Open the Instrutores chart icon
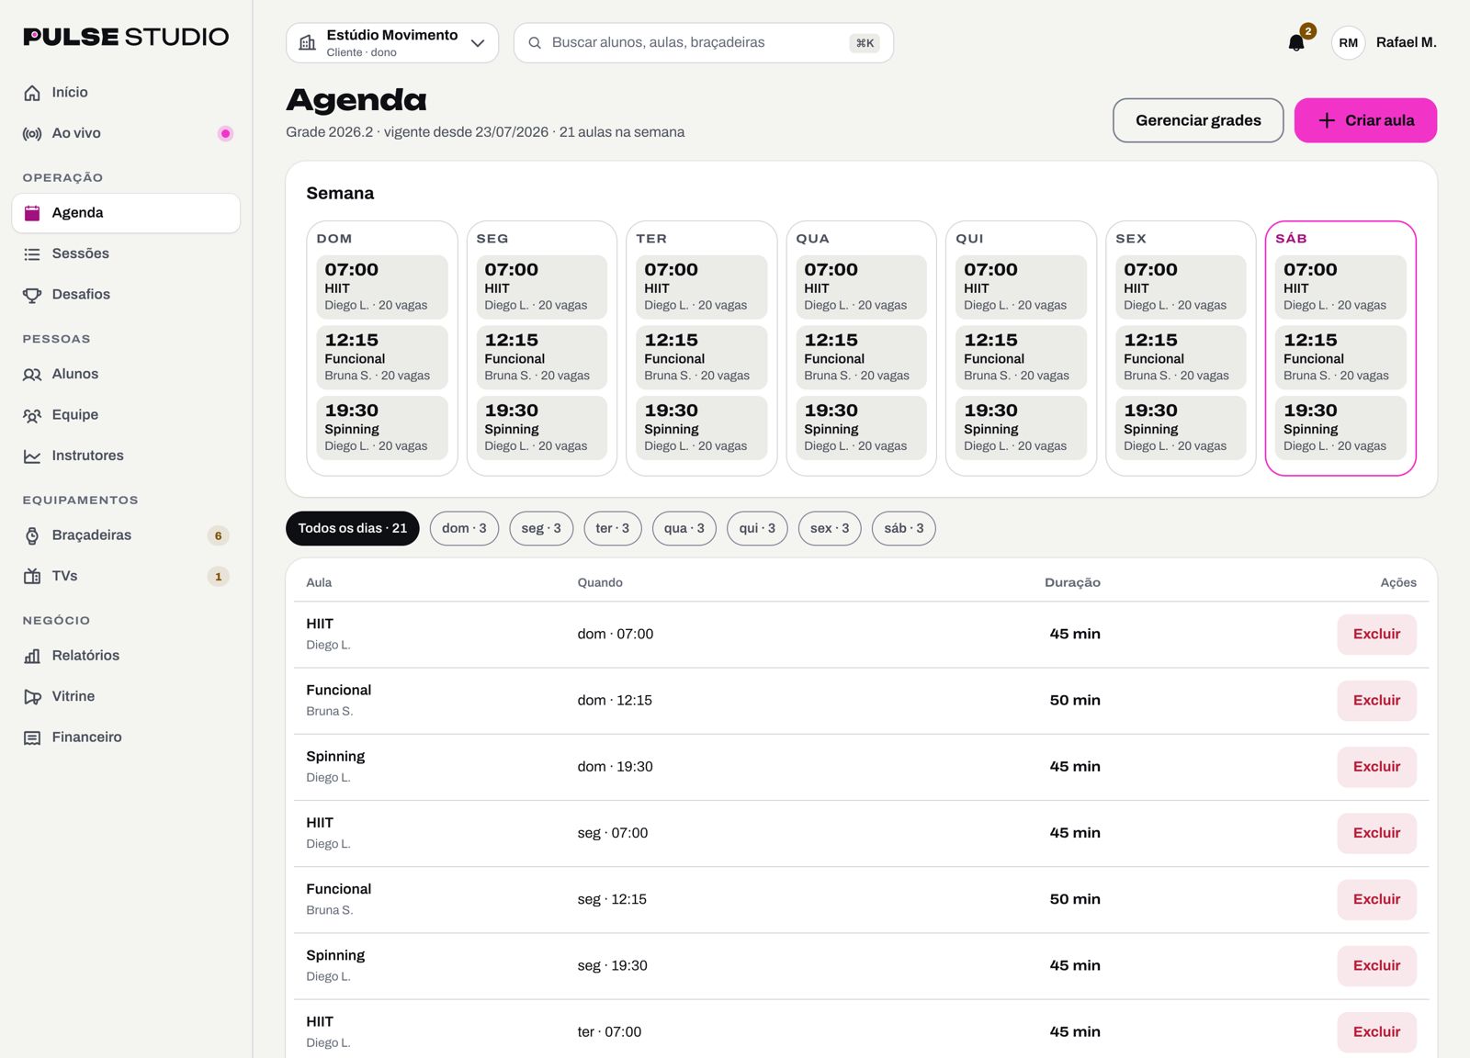This screenshot has width=1470, height=1058. pos(32,456)
